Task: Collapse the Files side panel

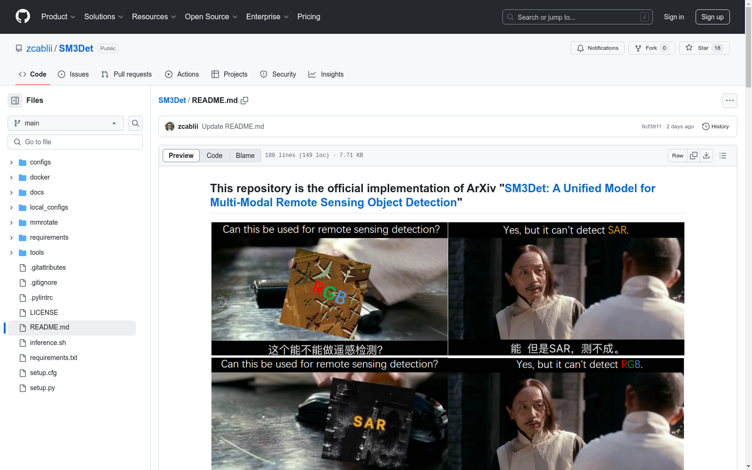Action: (x=15, y=100)
